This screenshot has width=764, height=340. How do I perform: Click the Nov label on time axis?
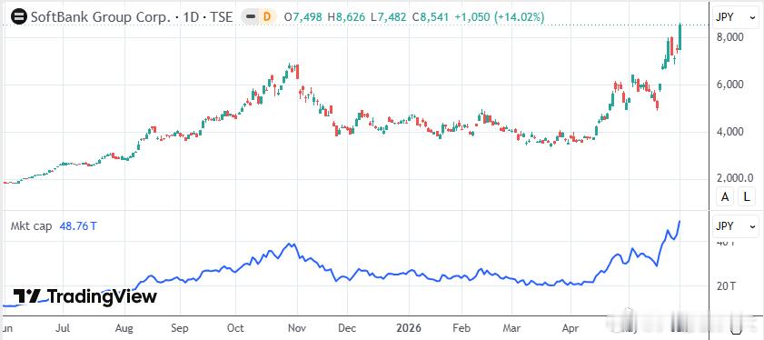pos(296,327)
